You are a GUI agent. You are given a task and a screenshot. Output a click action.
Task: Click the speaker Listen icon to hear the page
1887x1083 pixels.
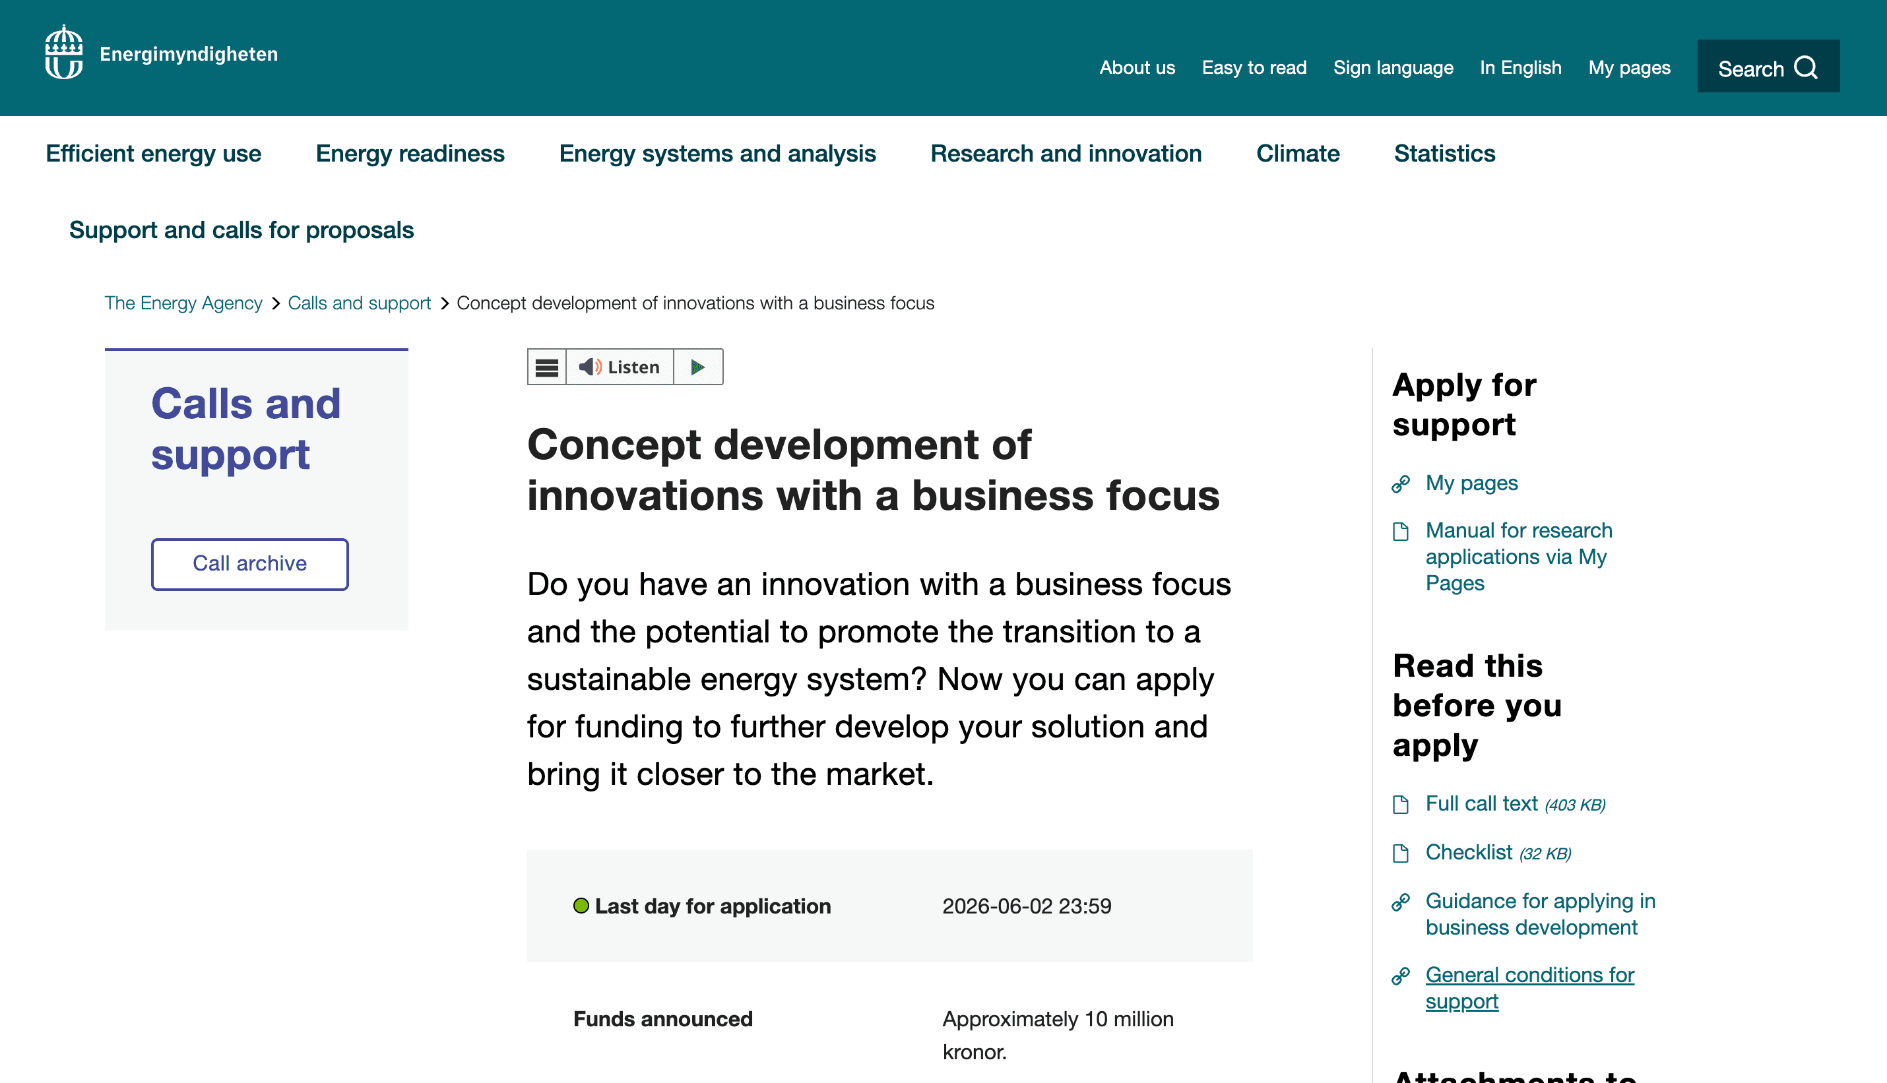point(590,366)
